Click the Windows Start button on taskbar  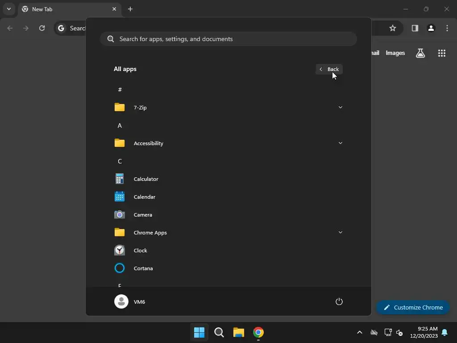(199, 332)
